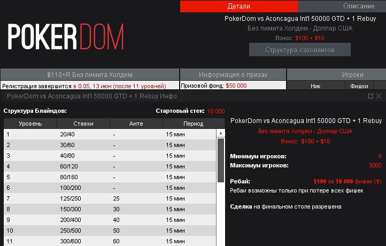Select the 80/160 blinds cell
Screen dimensions: 386x246
pyautogui.click(x=69, y=177)
